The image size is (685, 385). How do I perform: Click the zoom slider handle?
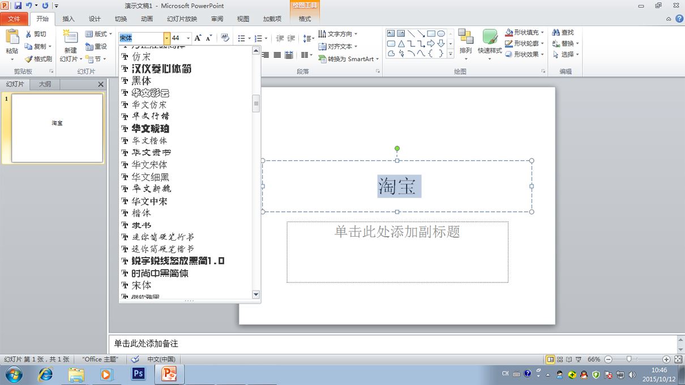tap(628, 360)
